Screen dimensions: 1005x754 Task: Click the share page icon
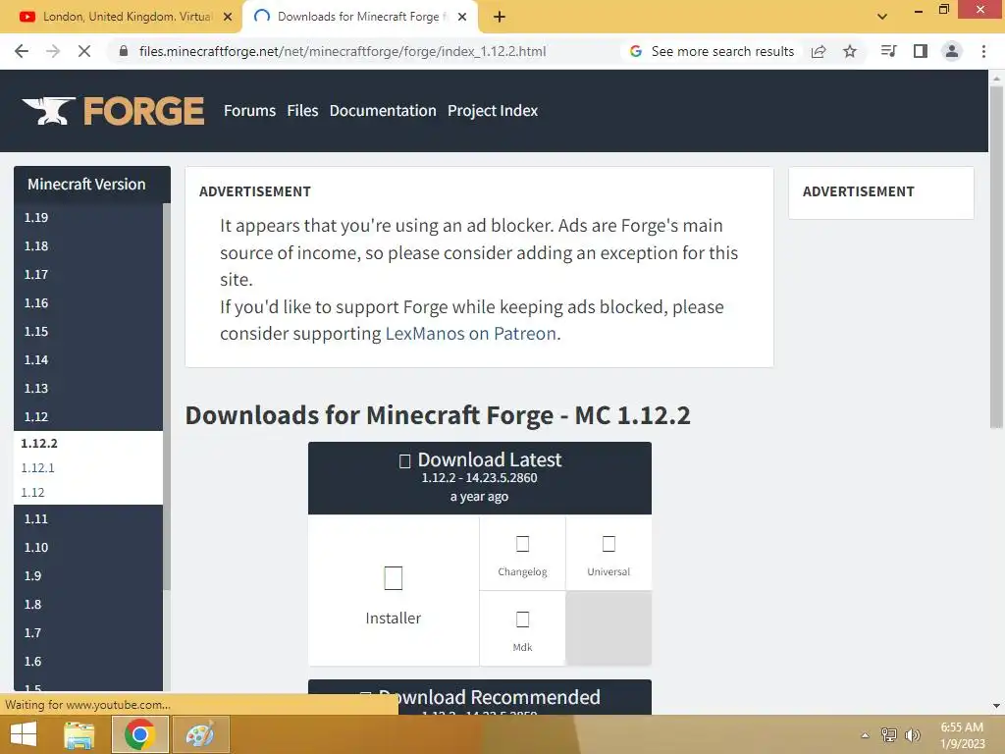[819, 51]
